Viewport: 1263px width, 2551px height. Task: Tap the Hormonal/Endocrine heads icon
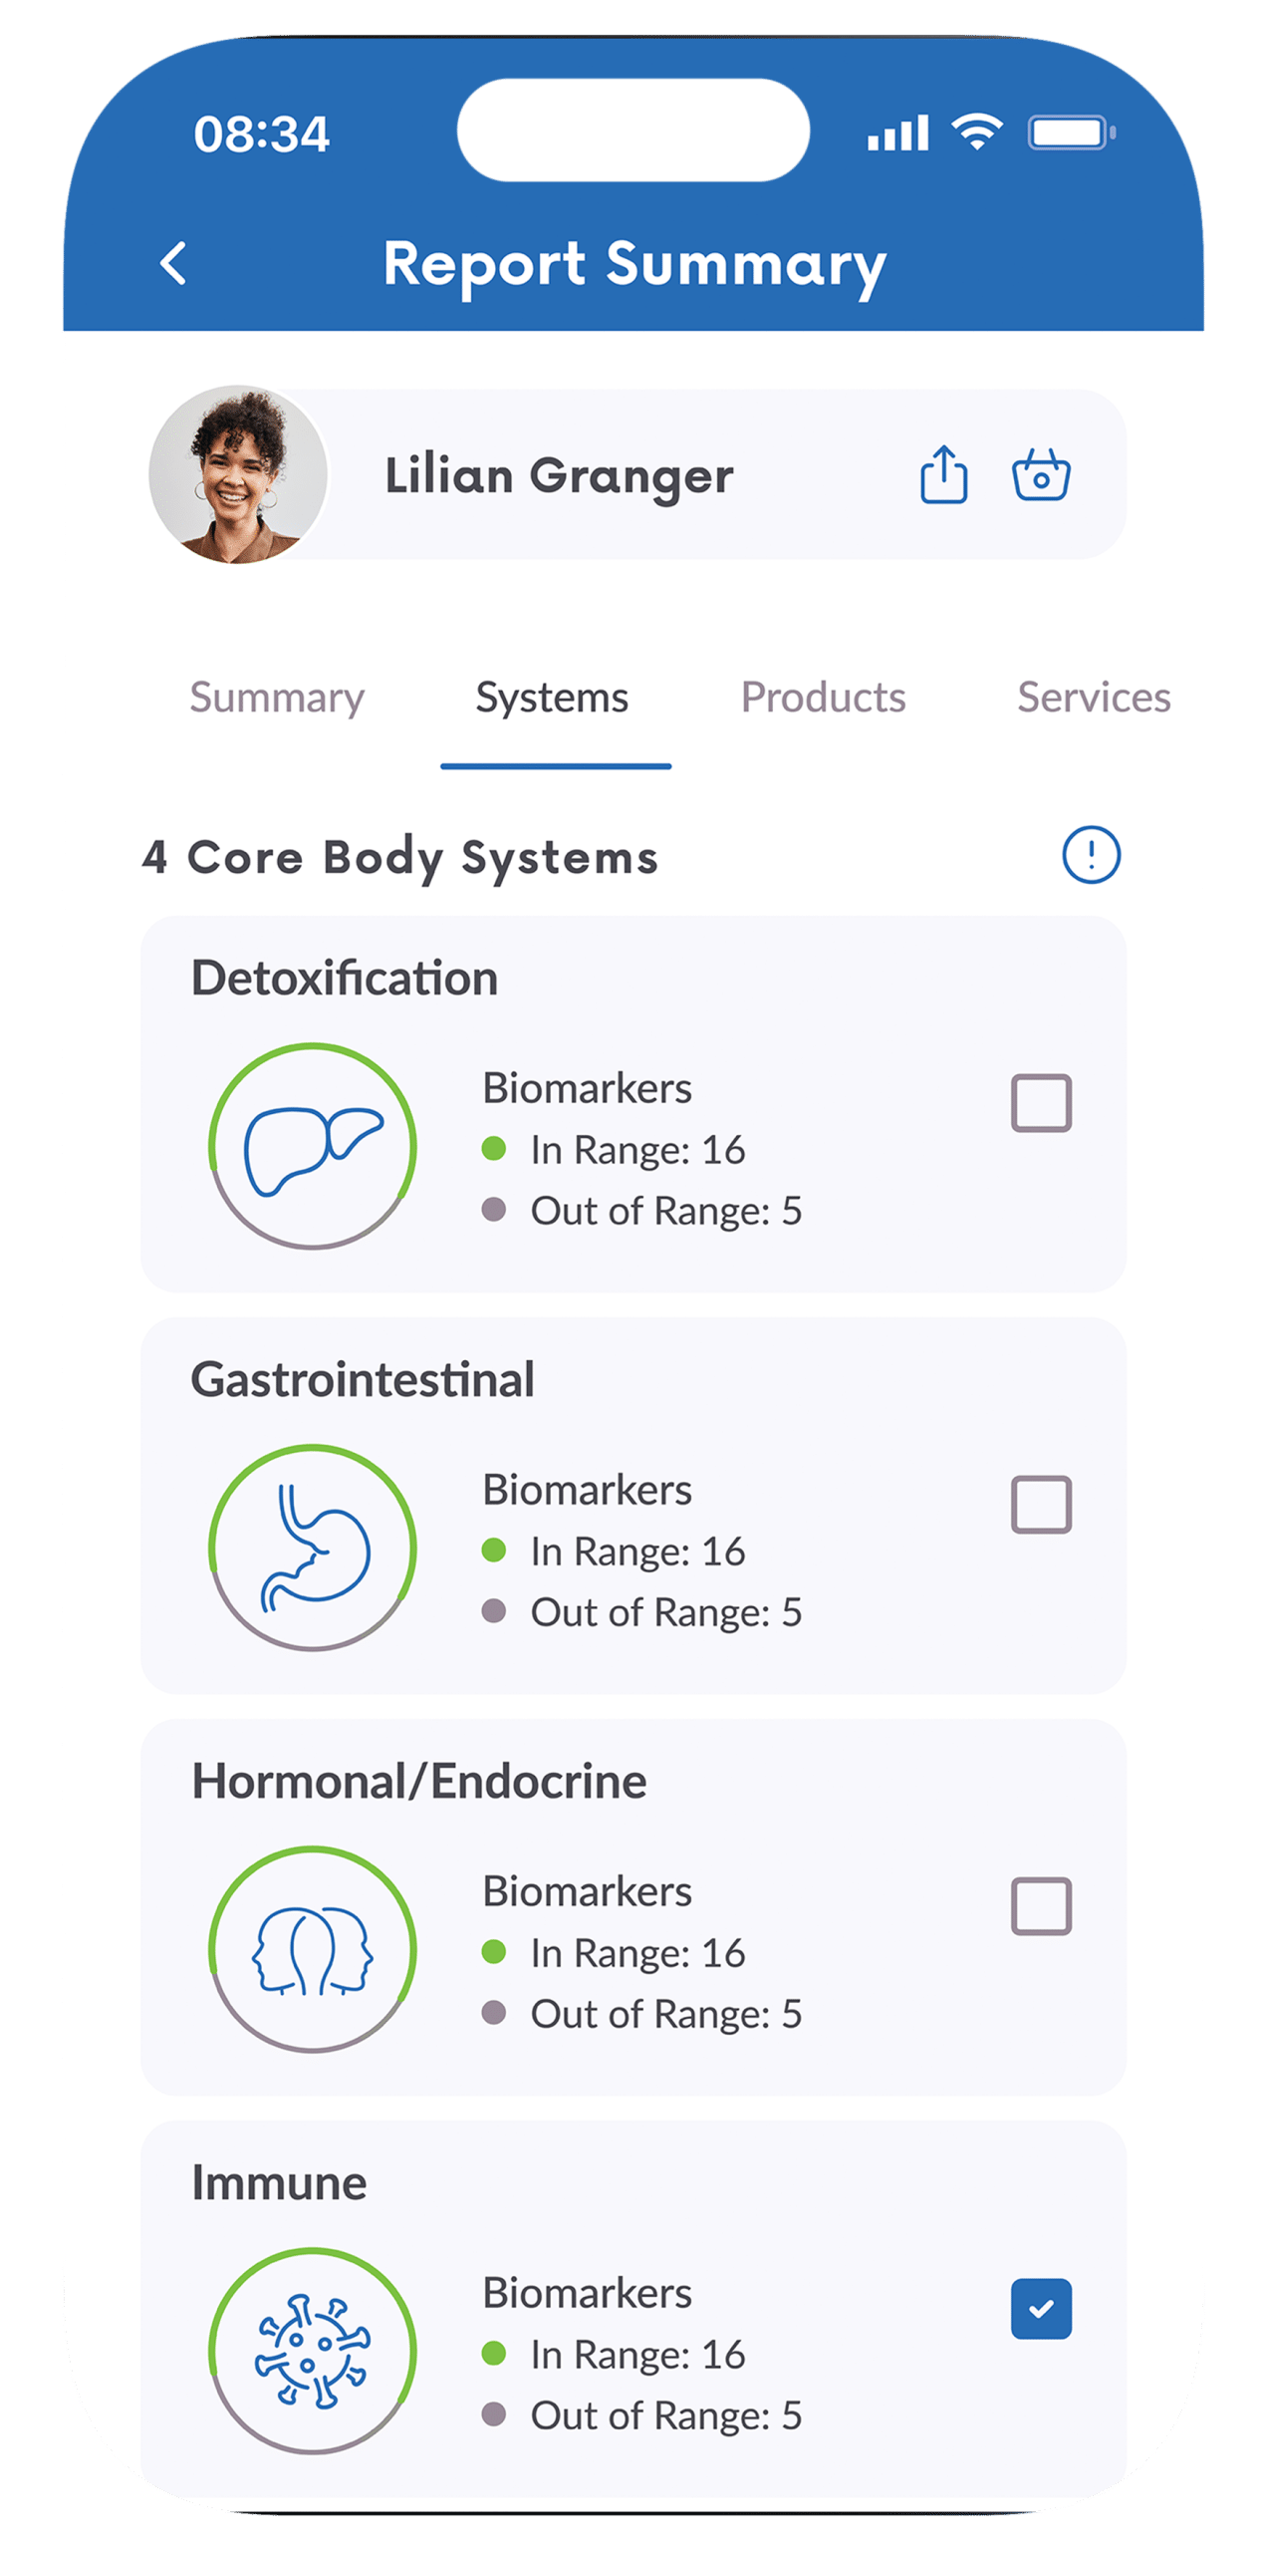[x=313, y=1949]
